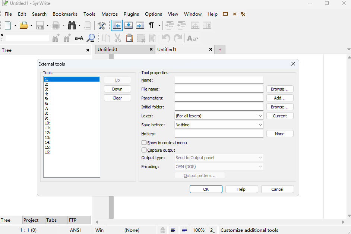Toggle the pilcrow non-printing characters icon
The height and width of the screenshot is (234, 351).
click(x=151, y=25)
